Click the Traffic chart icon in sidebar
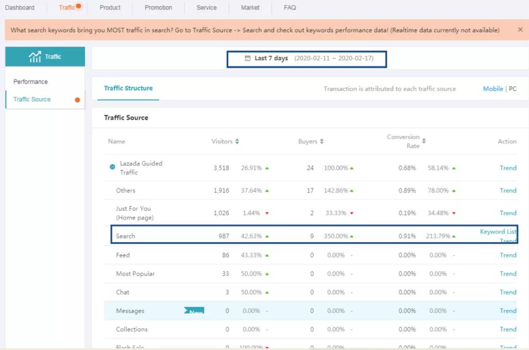Image resolution: width=529 pixels, height=350 pixels. 35,57
